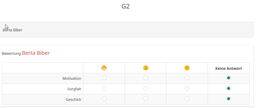Rate Geschick with the neutral face
257x108 pixels.
(x=187, y=99)
